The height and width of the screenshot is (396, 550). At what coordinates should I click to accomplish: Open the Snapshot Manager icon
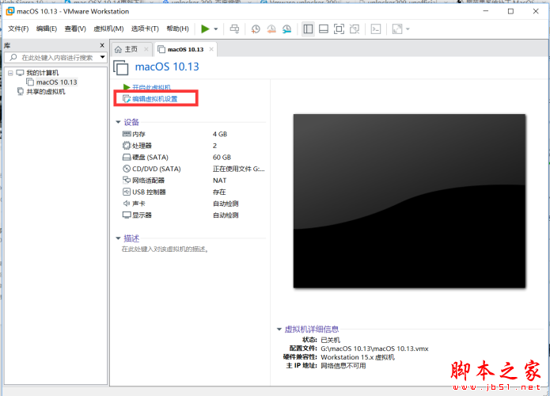287,29
